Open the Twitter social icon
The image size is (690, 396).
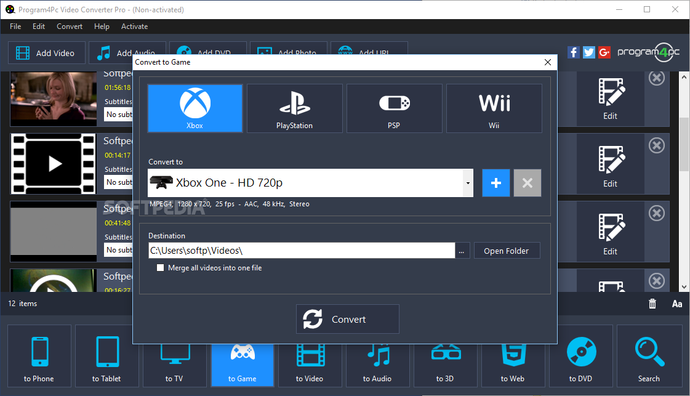point(589,52)
